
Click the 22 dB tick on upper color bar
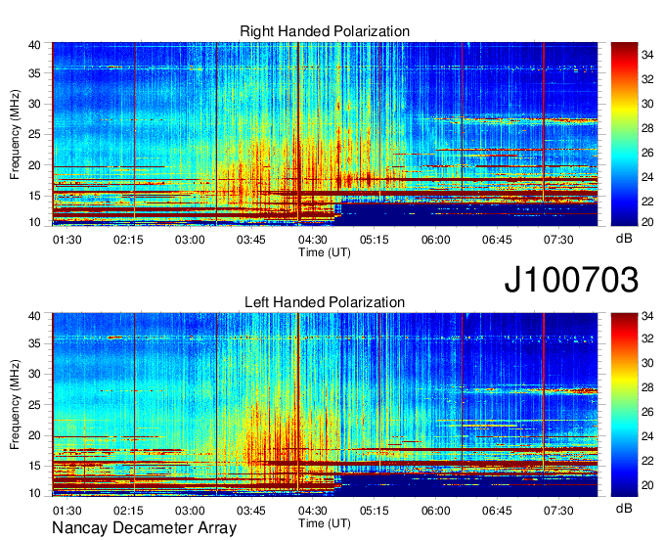click(647, 202)
